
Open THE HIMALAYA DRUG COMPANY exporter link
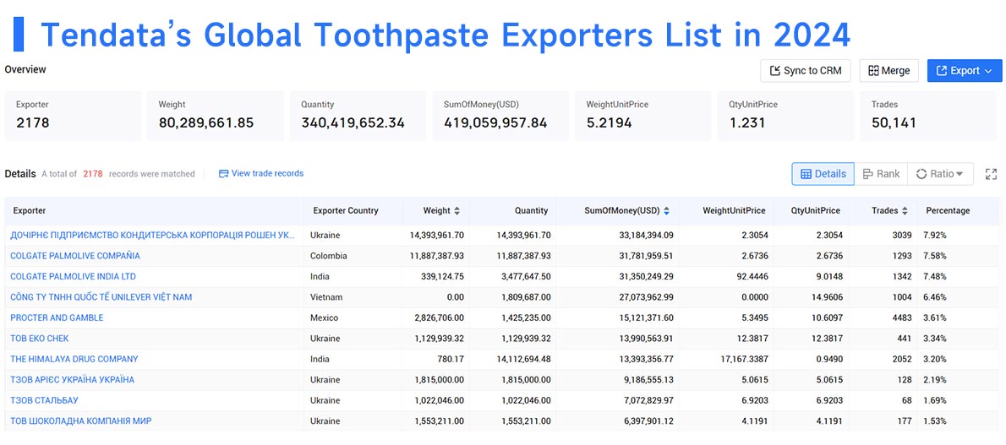[x=74, y=359]
